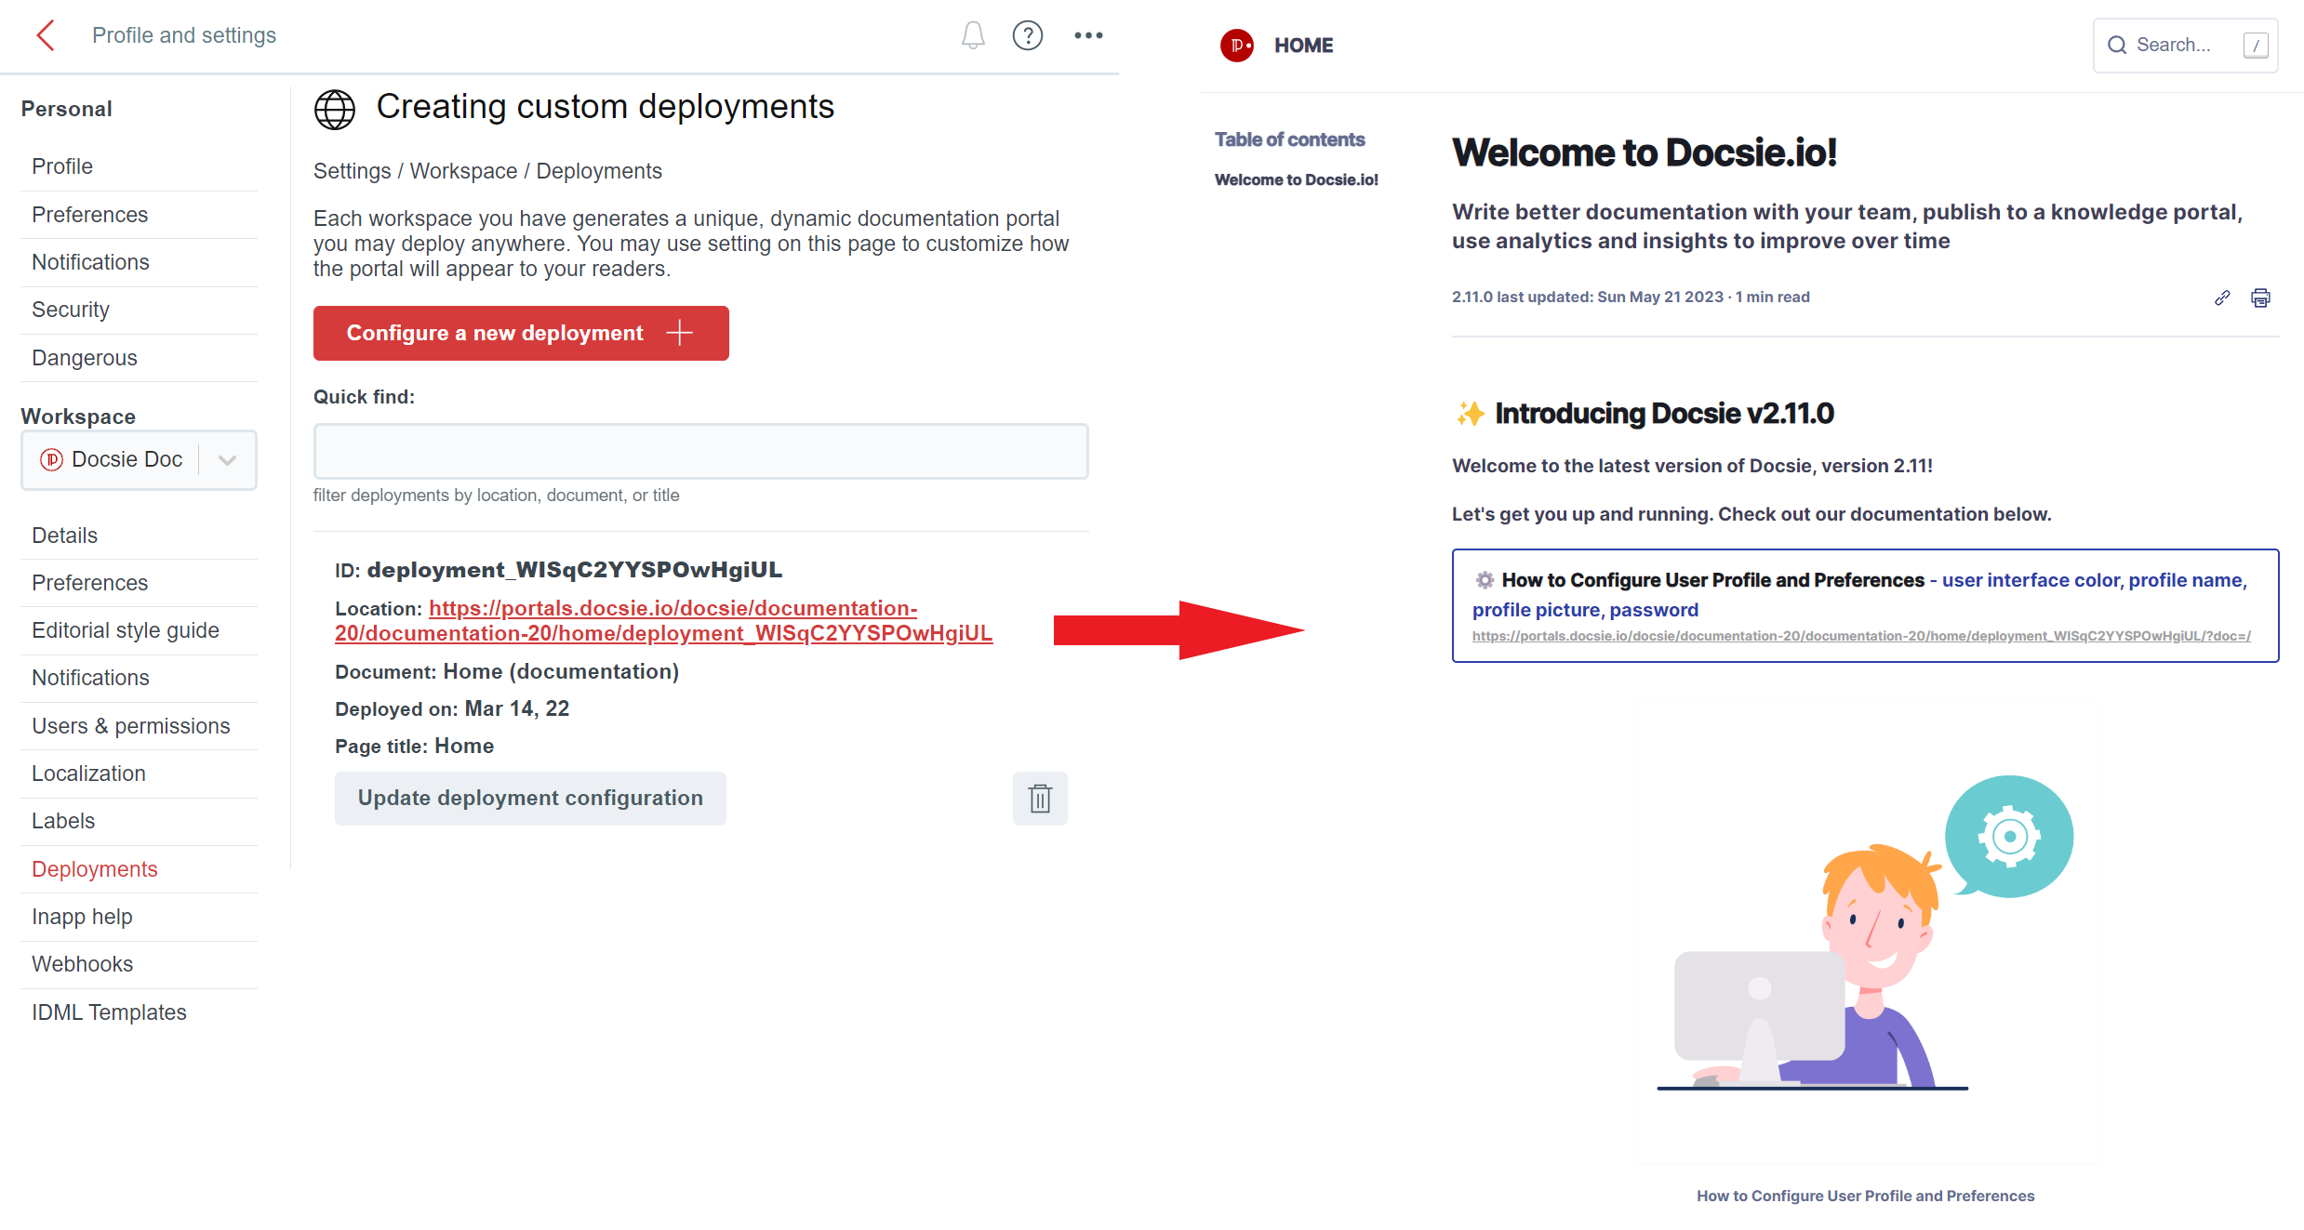The height and width of the screenshot is (1230, 2304).
Task: Click the Settings / Workspace / Deployments breadcrumb
Action: coord(487,171)
